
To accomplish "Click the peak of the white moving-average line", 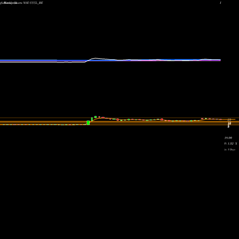I will pos(96,58).
